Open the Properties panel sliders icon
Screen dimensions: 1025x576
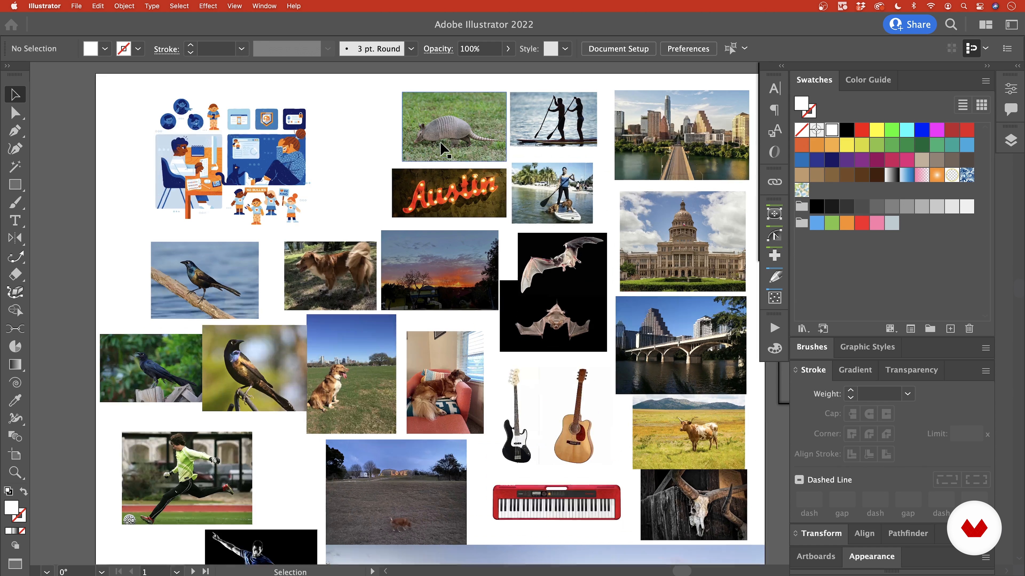pyautogui.click(x=1011, y=88)
